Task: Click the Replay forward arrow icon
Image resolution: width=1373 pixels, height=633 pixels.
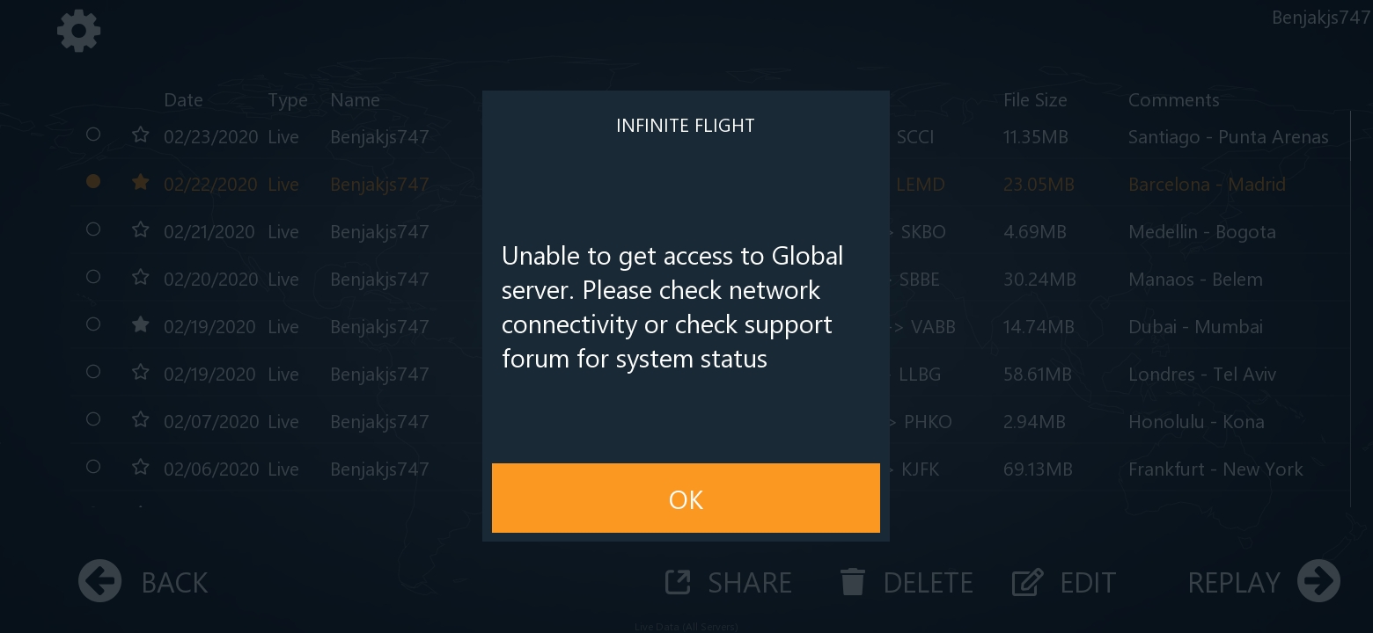Action: (x=1318, y=581)
